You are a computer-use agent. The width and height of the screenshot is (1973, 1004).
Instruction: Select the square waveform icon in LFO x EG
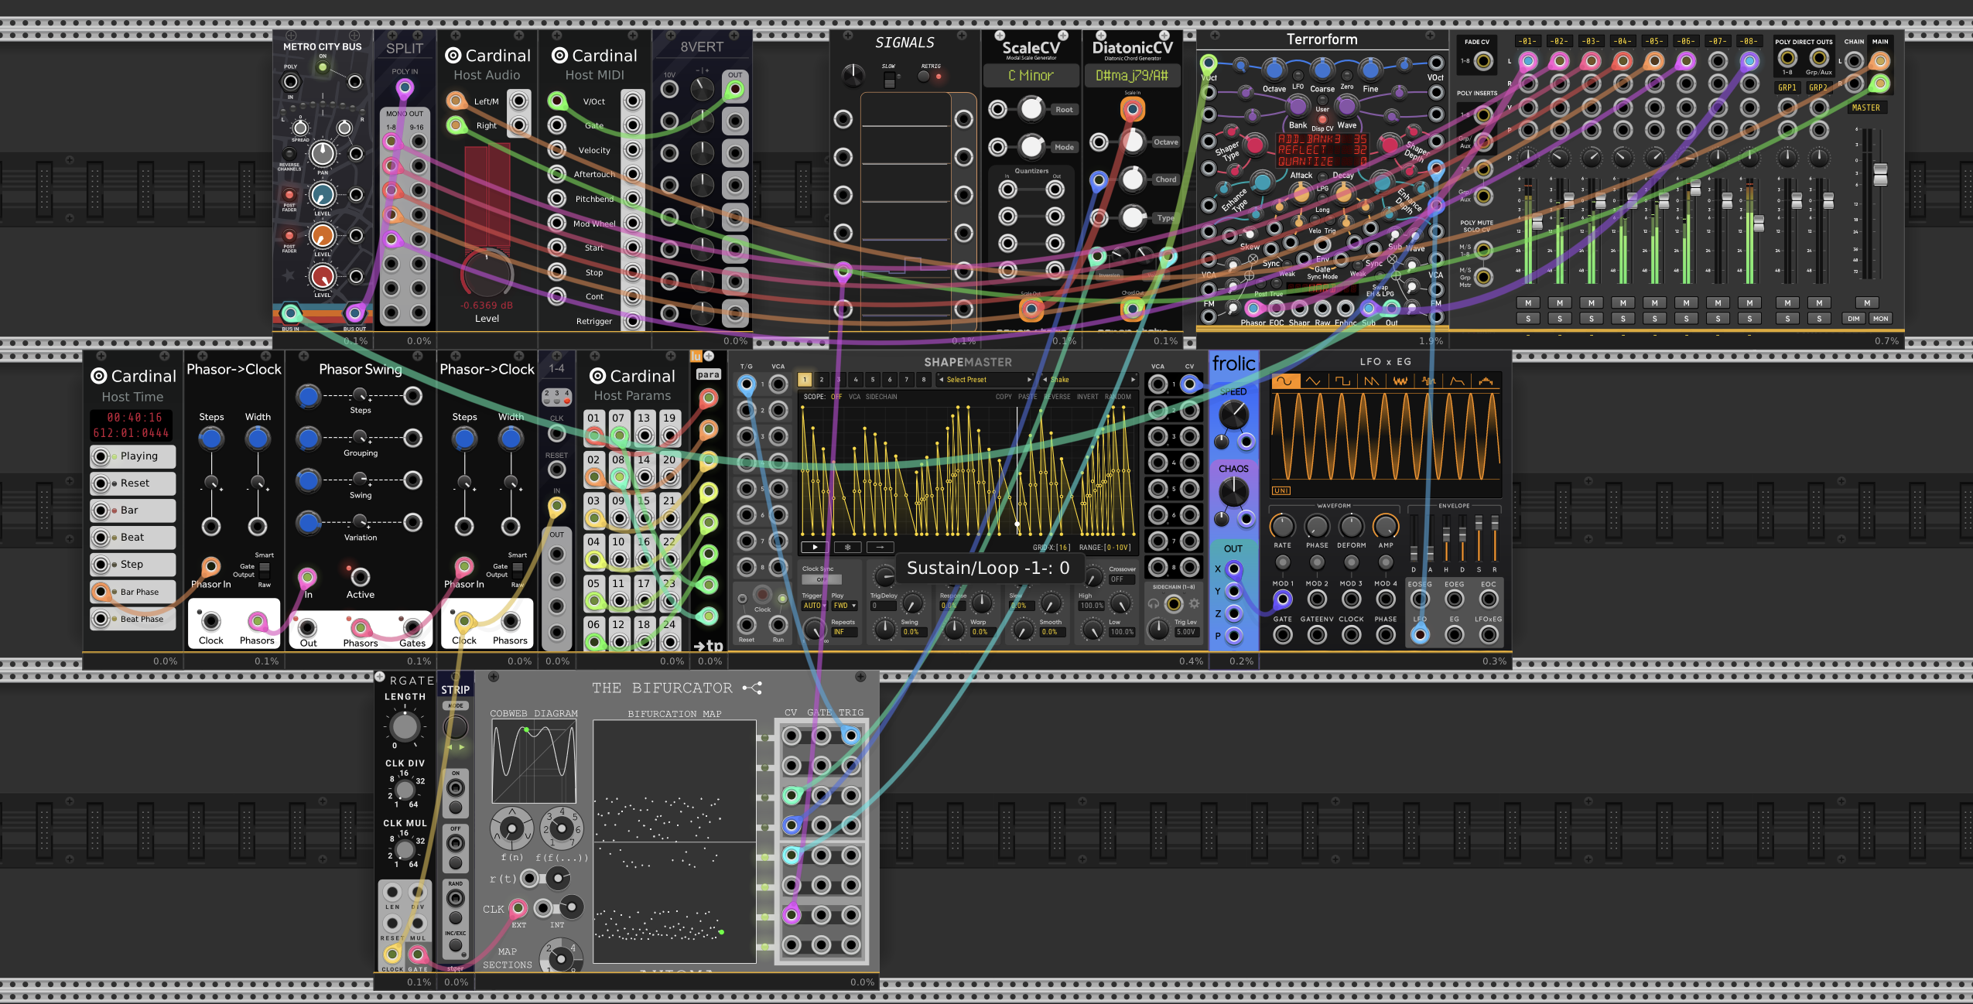pyautogui.click(x=1342, y=381)
